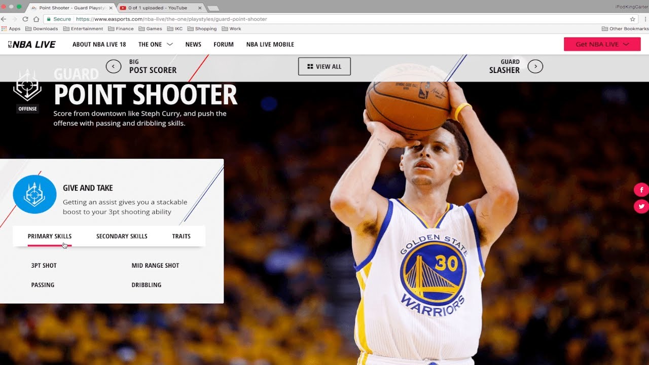
Task: Open the Apps bookmarks shortcut
Action: (x=11, y=29)
